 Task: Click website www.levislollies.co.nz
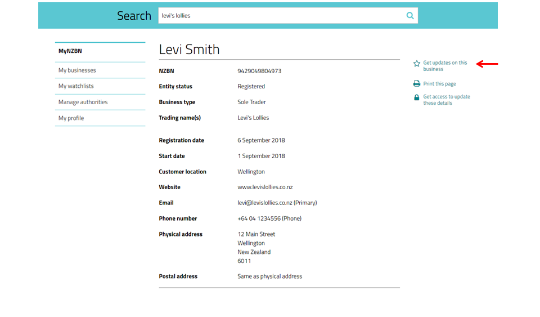pos(265,187)
